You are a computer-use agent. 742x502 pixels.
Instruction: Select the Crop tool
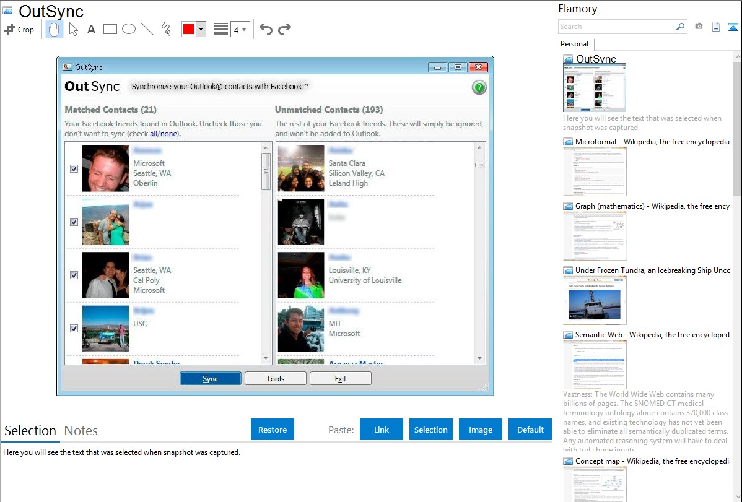pyautogui.click(x=19, y=29)
